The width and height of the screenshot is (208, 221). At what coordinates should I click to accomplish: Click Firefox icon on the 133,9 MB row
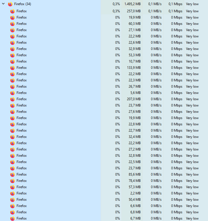(13, 68)
